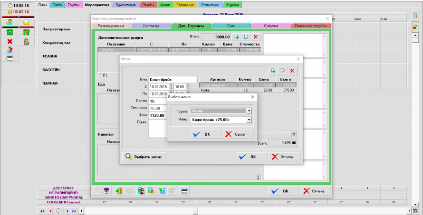Click the red X delete icon in Menu window
Screen dimensions: 423x215
[x=292, y=71]
